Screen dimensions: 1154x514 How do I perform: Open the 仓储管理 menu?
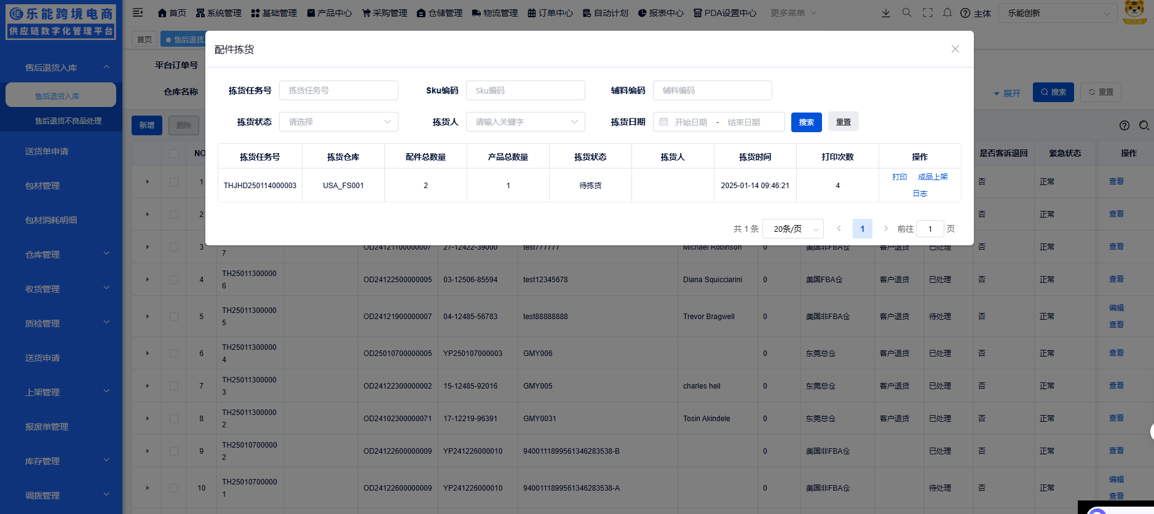coord(439,13)
